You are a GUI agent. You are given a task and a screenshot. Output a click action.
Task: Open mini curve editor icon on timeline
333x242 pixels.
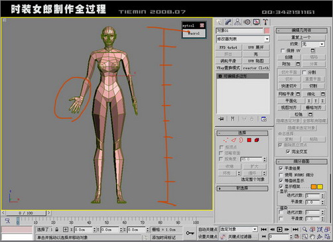click(8, 221)
